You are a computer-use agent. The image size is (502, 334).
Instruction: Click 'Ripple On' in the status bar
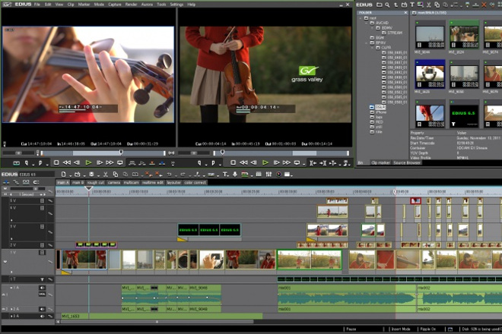428,329
